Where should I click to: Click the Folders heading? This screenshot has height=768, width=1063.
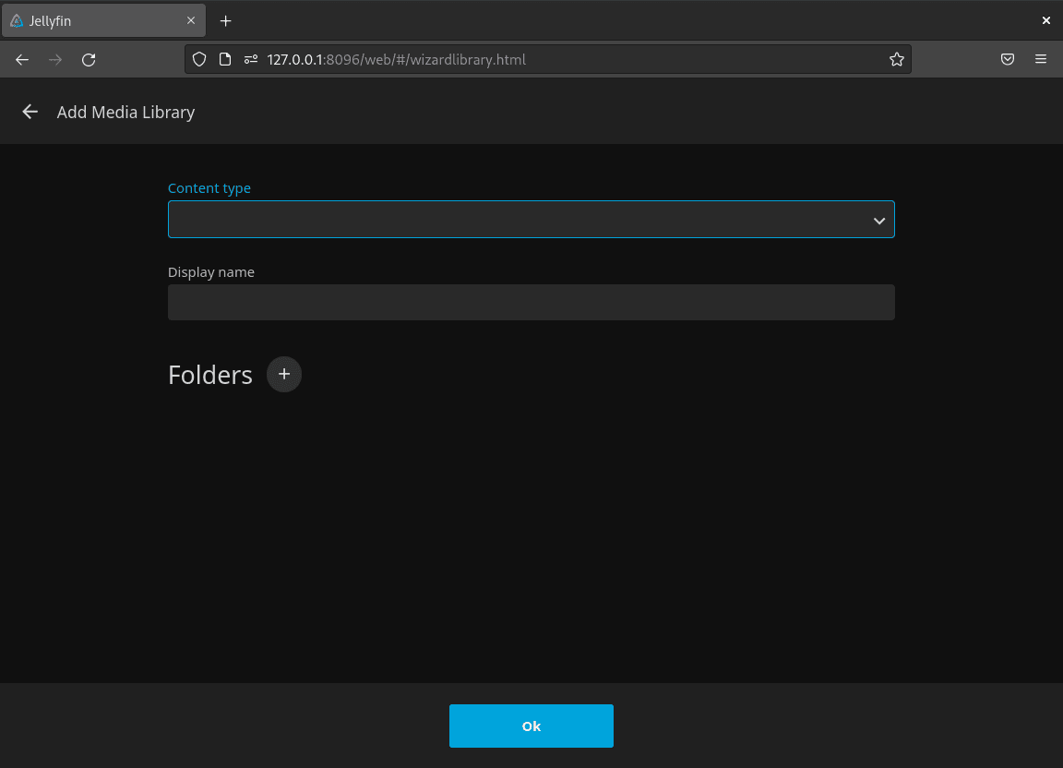click(209, 375)
